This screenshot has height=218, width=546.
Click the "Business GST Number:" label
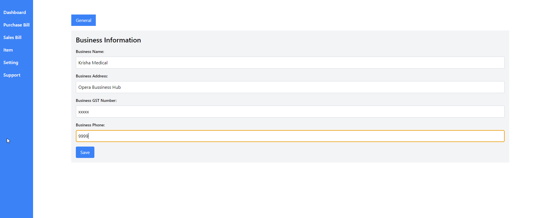[x=96, y=100]
